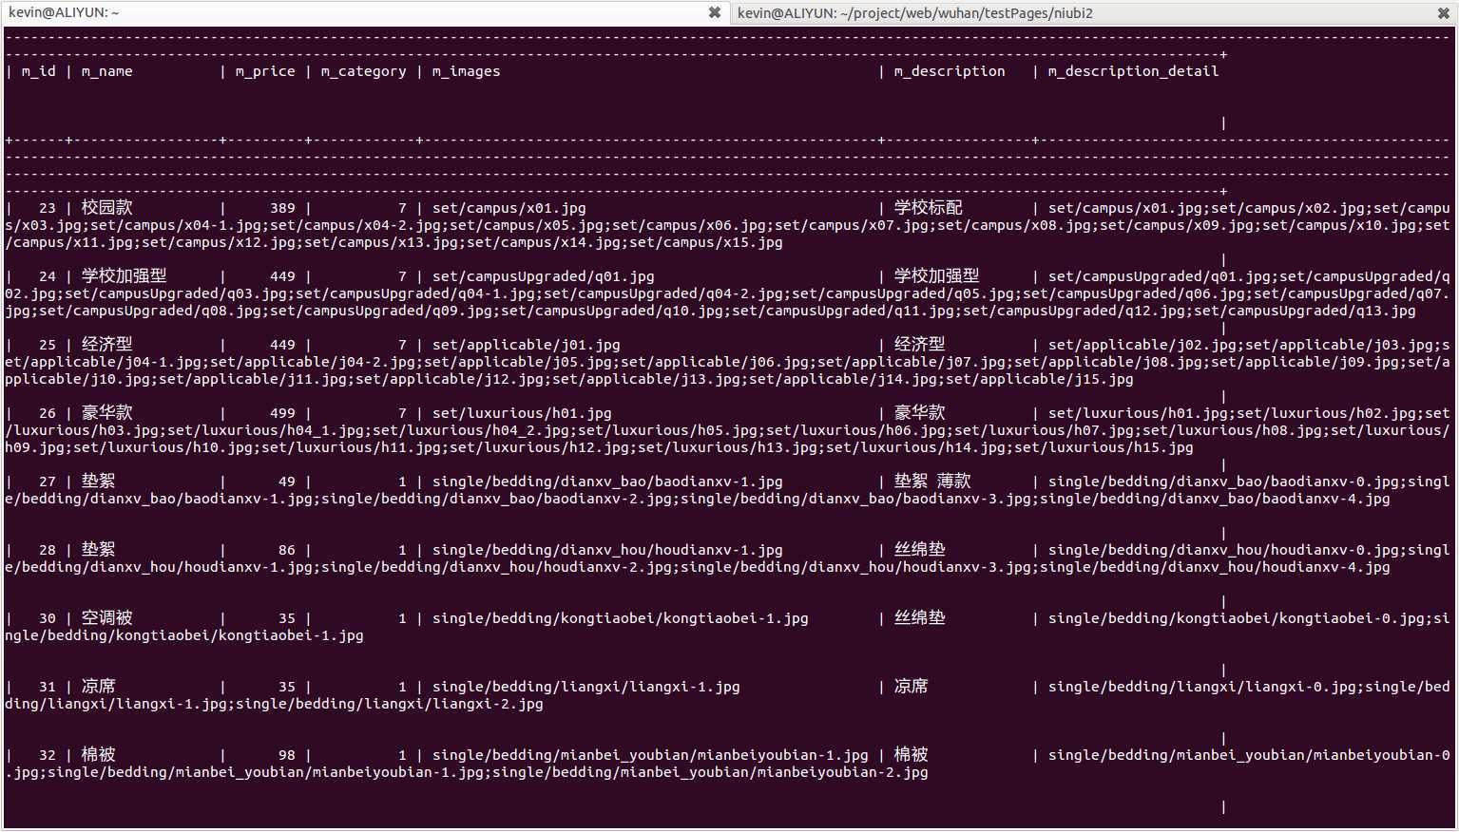This screenshot has width=1459, height=832.
Task: Close the kevin@ALIYUN: ~ tab
Action: pos(715,12)
